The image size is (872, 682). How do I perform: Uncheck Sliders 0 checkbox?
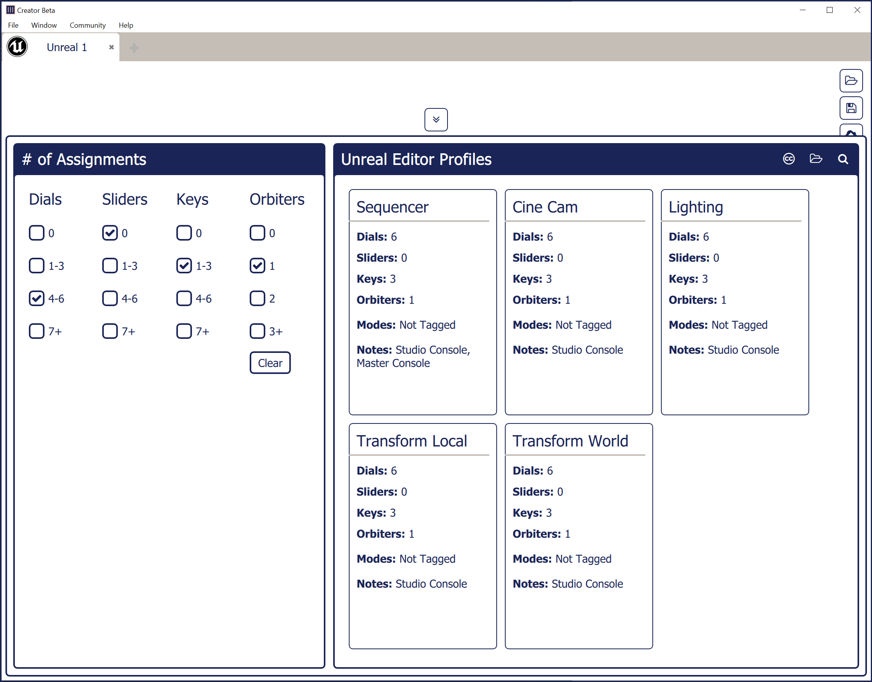pyautogui.click(x=110, y=233)
